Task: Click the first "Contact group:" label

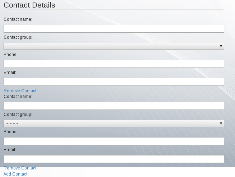Action: tap(18, 37)
